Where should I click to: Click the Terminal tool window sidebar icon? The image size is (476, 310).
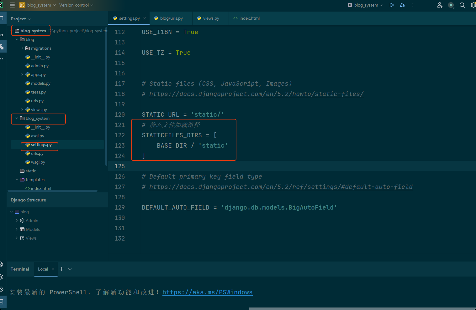tap(2, 302)
